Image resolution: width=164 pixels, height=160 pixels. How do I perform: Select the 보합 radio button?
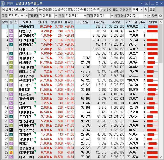[x=65, y=9]
